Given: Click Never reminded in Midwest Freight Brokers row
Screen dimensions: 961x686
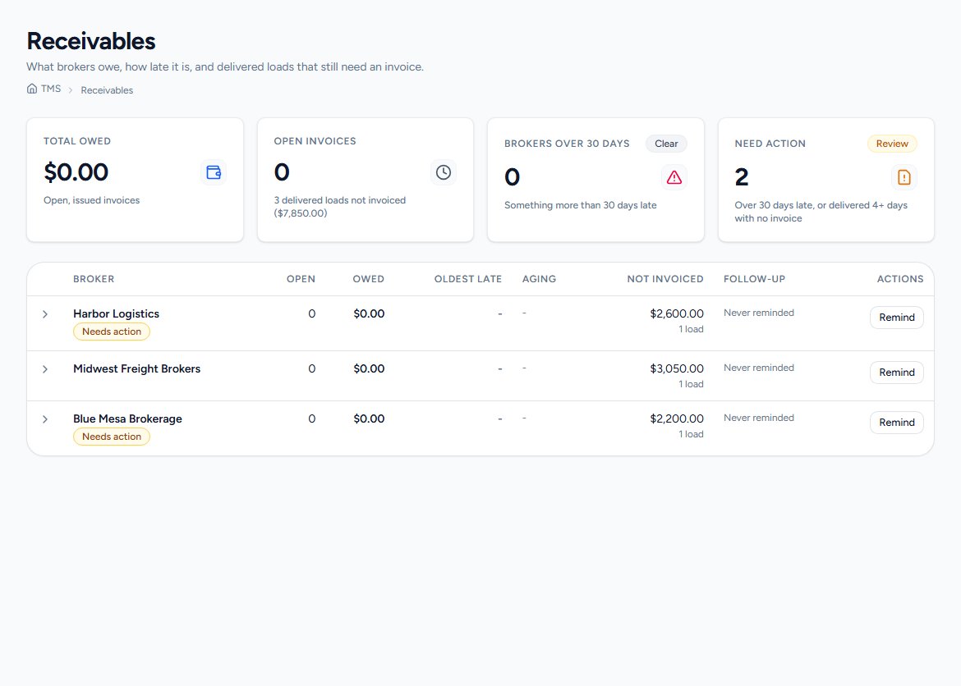Looking at the screenshot, I should (759, 368).
